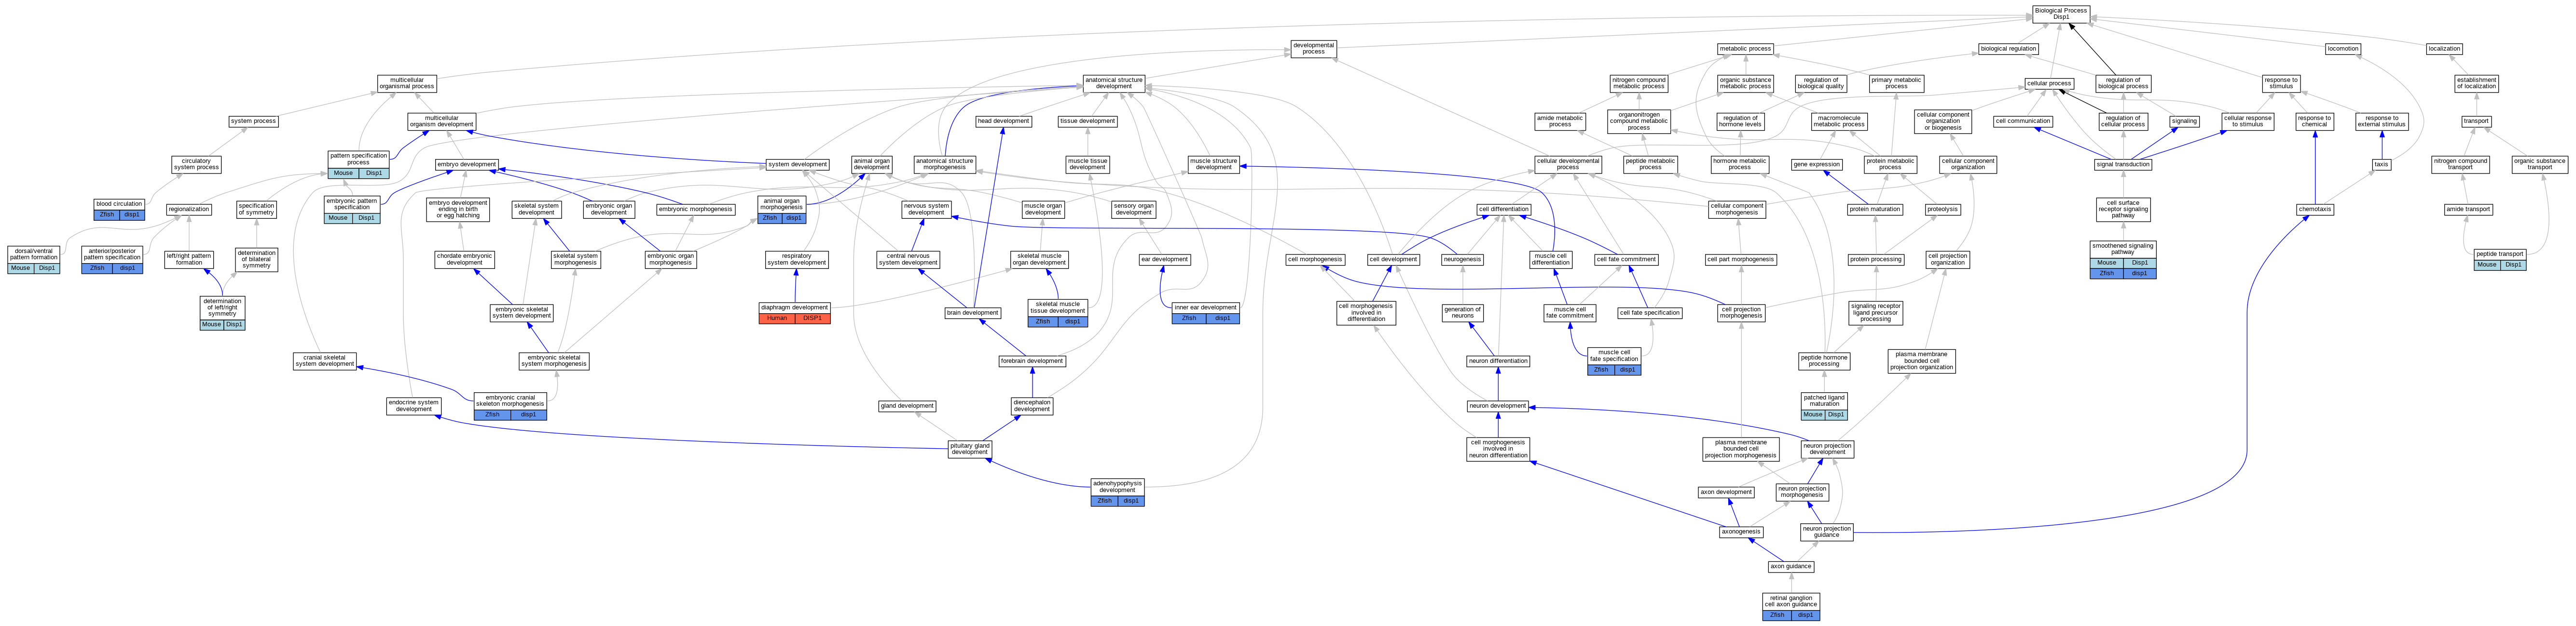The width and height of the screenshot is (2576, 626).
Task: Click the 'system development' node
Action: (797, 164)
